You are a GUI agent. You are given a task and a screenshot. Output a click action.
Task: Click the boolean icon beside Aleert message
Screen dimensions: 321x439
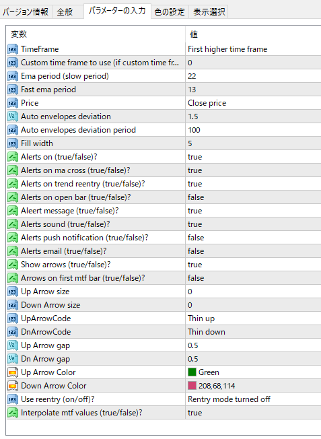click(x=13, y=211)
